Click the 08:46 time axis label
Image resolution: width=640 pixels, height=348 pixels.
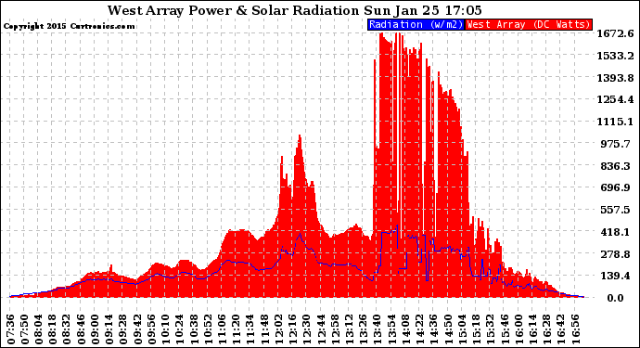click(81, 329)
